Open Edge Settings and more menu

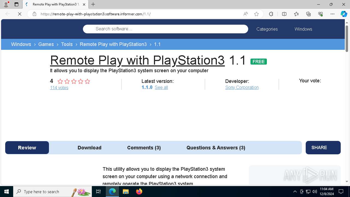[x=332, y=14]
